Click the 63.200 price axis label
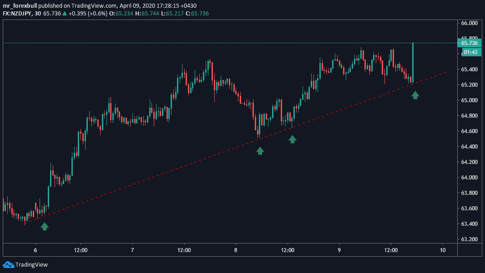The image size is (485, 273). pos(469,239)
